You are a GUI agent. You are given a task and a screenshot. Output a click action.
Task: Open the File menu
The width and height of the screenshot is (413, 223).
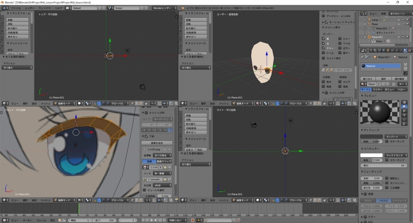point(16,8)
